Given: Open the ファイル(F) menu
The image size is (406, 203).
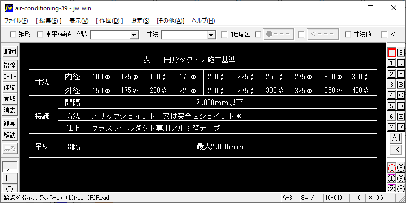Looking at the screenshot, I should coord(16,21).
